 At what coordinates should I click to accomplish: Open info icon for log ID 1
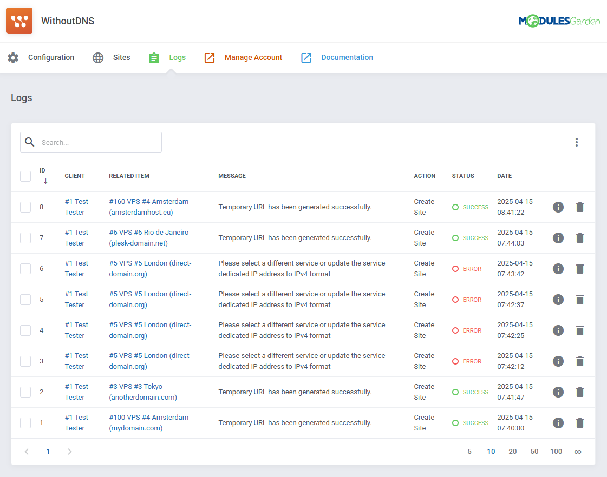click(x=558, y=423)
